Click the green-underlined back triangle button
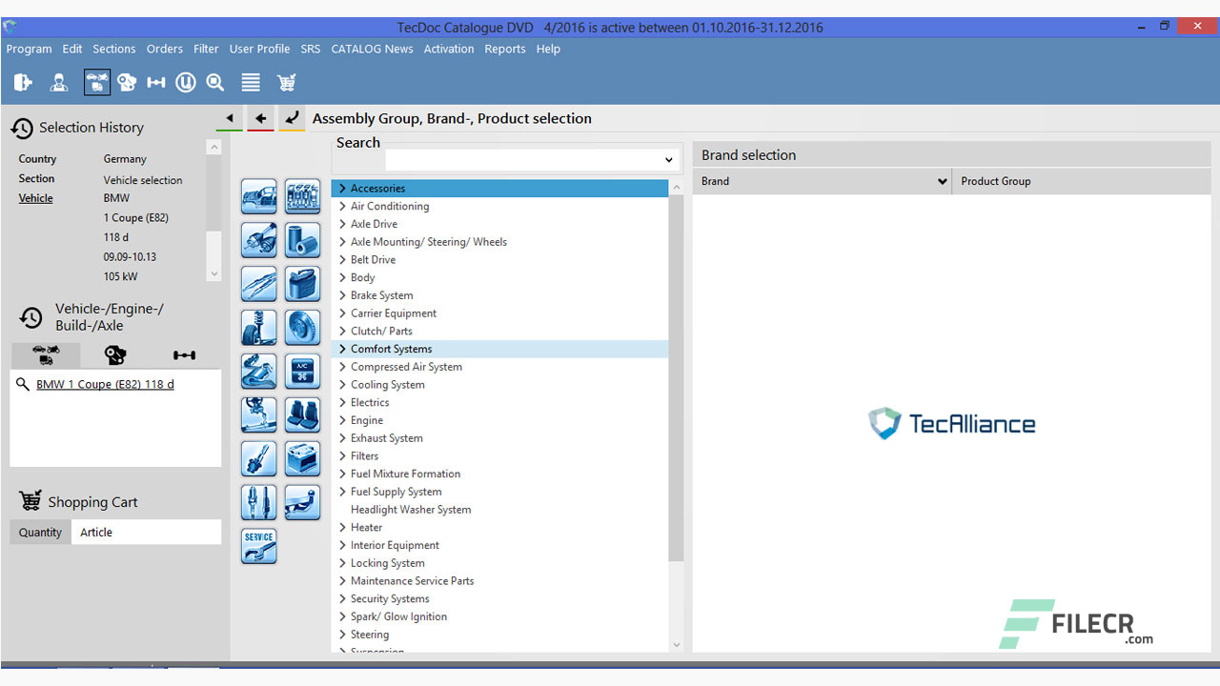This screenshot has width=1220, height=686. [x=229, y=119]
